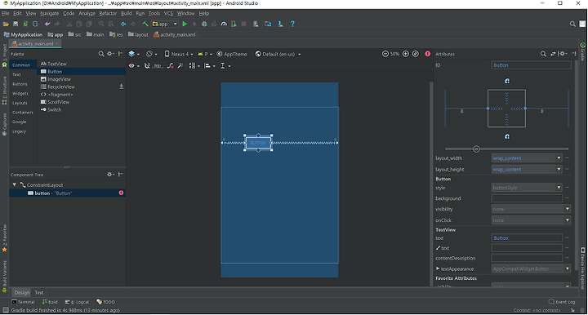Screen dimensions: 588x315
Task: Select button row in Component Tree
Action: (x=67, y=193)
